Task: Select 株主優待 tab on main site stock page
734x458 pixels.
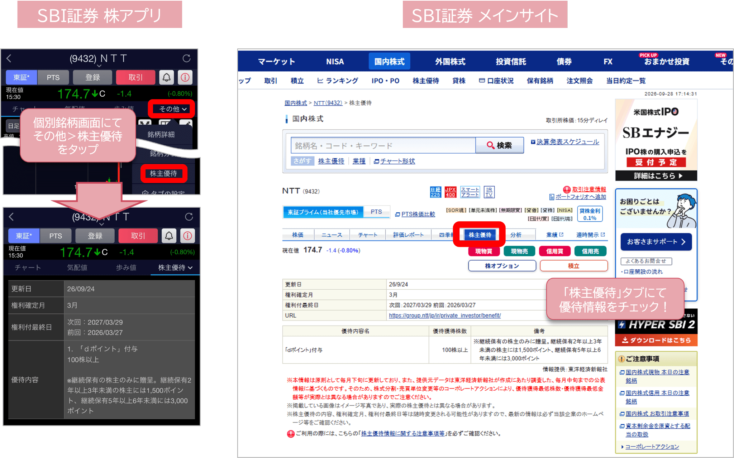Action: pos(480,235)
